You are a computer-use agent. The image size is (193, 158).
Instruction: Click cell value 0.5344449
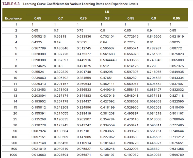click(x=108, y=60)
